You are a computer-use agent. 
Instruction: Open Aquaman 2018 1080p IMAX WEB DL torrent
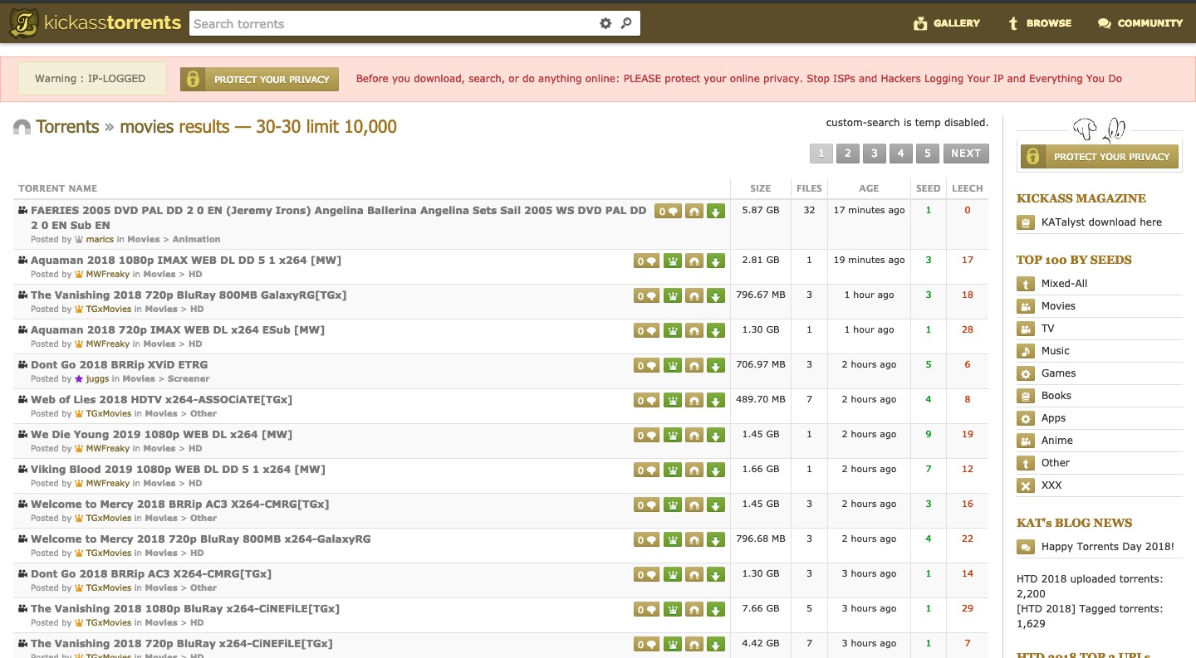point(186,260)
